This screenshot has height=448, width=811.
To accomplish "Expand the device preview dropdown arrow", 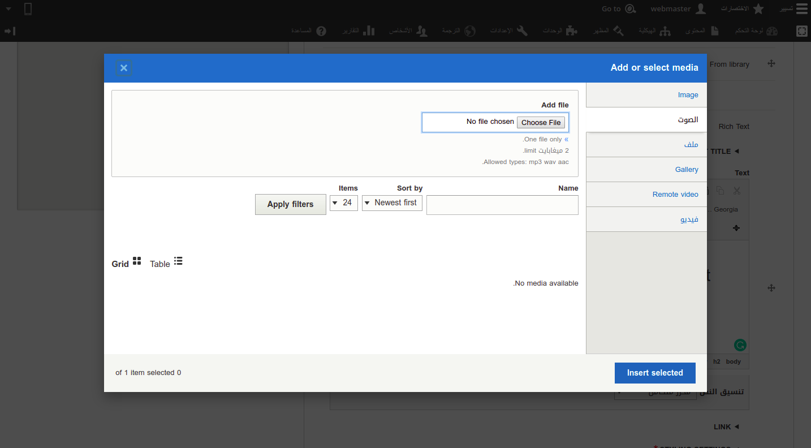I will pyautogui.click(x=8, y=9).
